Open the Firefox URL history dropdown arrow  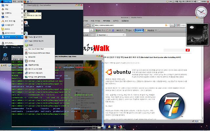coord(172,25)
